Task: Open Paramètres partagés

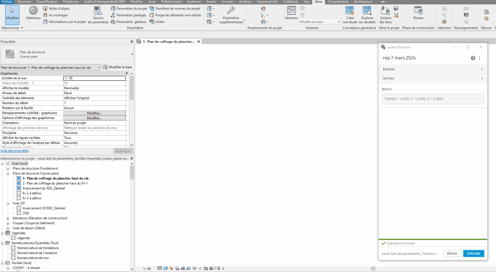Action: tap(128, 15)
